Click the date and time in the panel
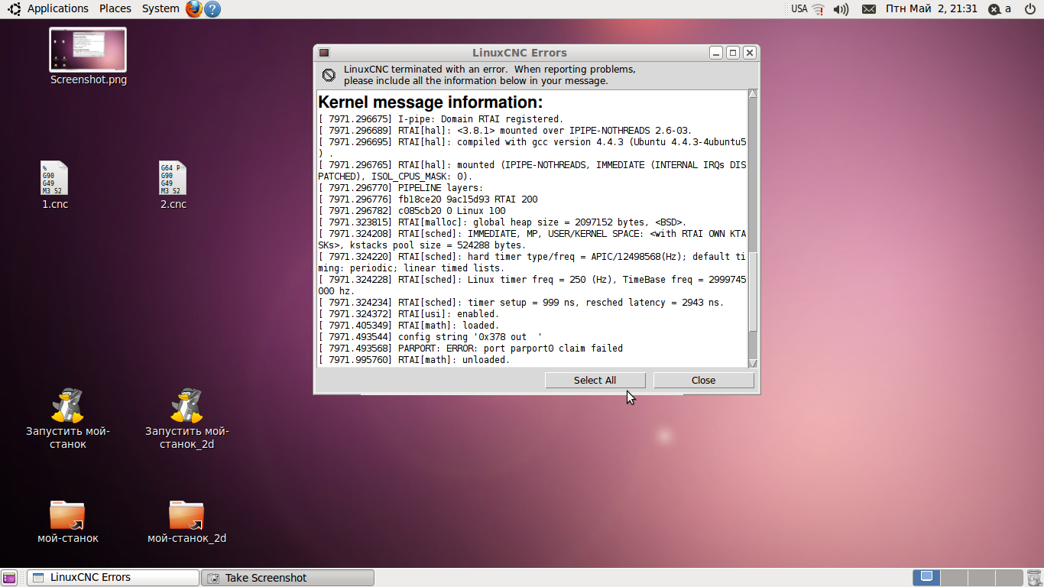This screenshot has width=1044, height=587. (x=931, y=8)
